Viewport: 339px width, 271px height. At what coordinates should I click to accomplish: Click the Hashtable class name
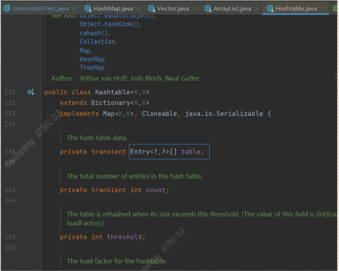pyautogui.click(x=112, y=92)
